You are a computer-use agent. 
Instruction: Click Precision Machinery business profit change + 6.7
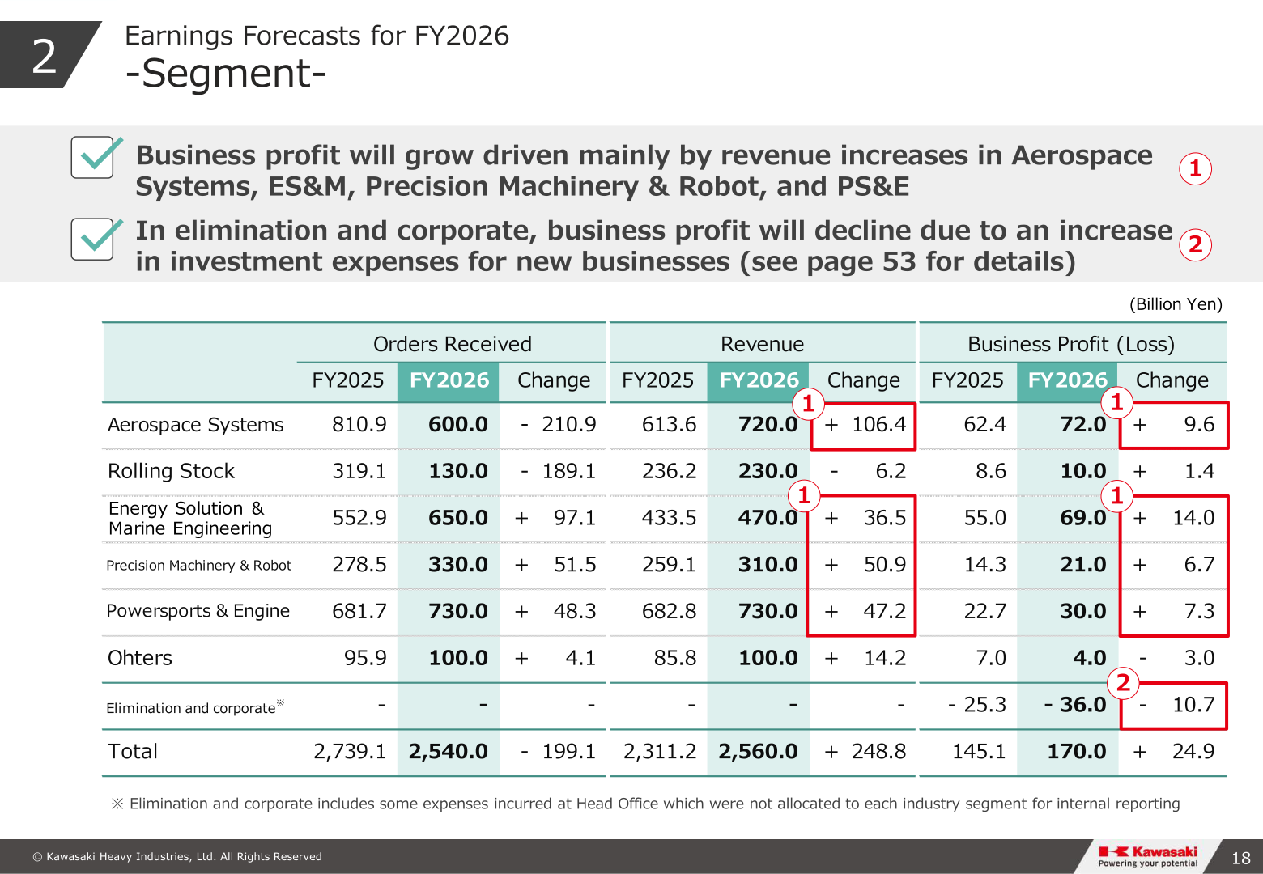[1174, 565]
